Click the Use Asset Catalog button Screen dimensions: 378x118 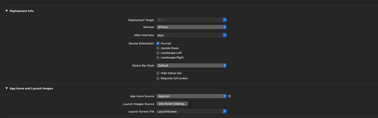tap(172, 104)
